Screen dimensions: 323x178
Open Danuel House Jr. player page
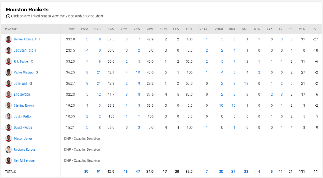point(25,39)
